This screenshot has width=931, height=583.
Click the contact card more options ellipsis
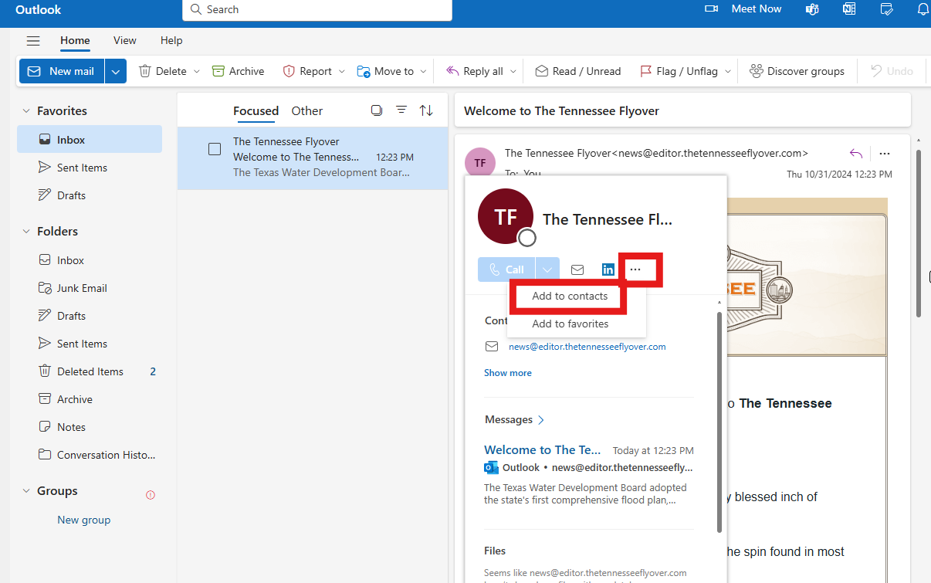[635, 269]
